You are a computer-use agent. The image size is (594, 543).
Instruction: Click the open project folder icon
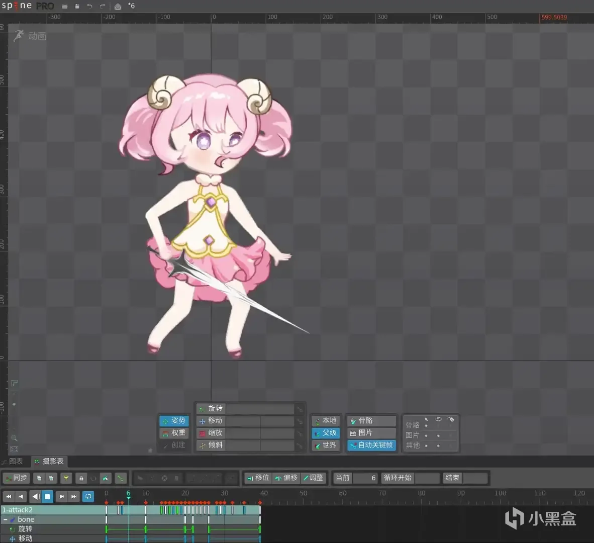(x=65, y=7)
